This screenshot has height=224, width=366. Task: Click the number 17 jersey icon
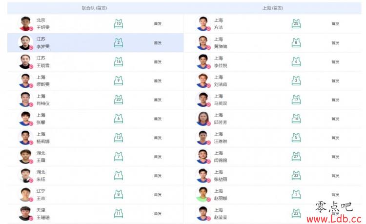[296, 100]
